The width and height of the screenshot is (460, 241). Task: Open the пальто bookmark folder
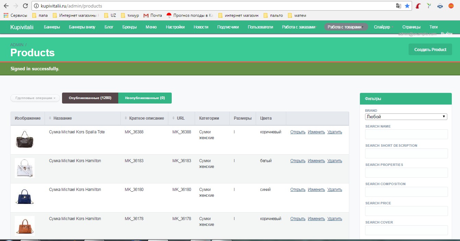pyautogui.click(x=273, y=15)
